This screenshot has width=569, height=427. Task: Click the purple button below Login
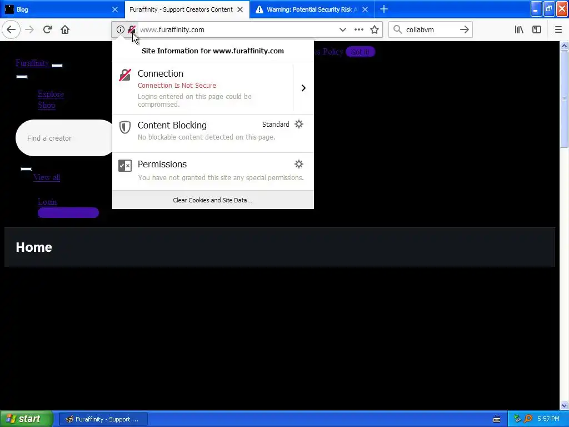click(x=68, y=212)
